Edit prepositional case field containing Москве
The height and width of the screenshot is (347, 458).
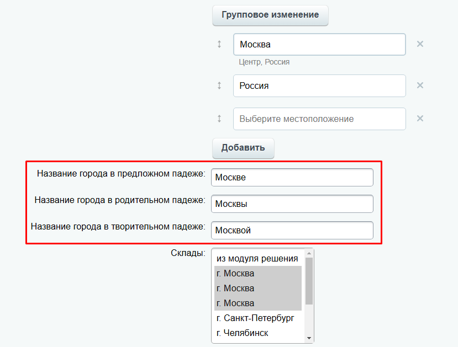(x=292, y=177)
